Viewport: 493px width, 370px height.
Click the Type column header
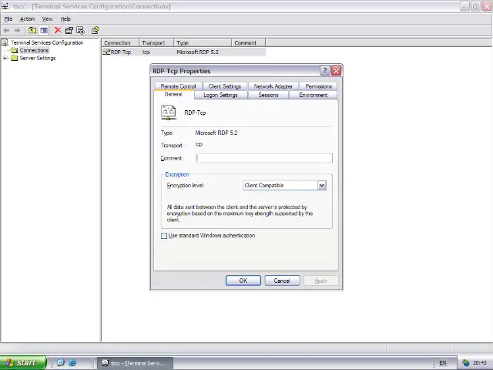click(x=203, y=43)
